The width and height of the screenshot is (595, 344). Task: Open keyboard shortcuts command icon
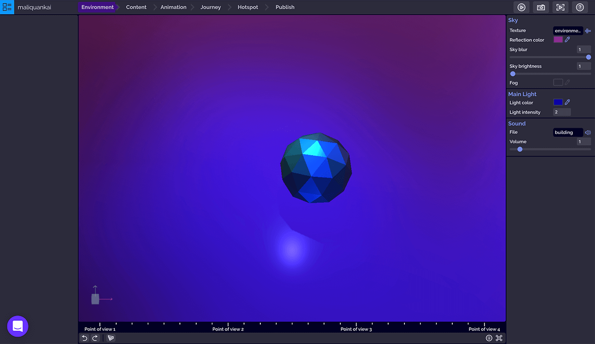tap(499, 338)
